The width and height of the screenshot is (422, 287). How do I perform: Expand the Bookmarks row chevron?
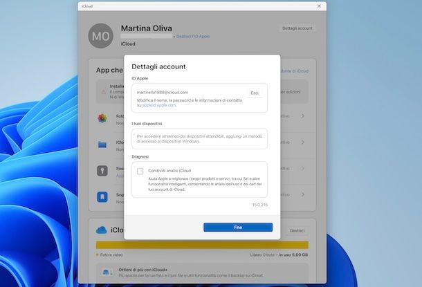303,194
